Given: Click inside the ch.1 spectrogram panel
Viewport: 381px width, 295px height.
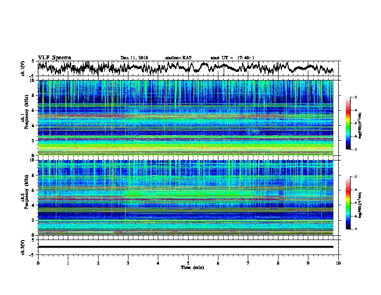Looking at the screenshot, I should pos(185,118).
